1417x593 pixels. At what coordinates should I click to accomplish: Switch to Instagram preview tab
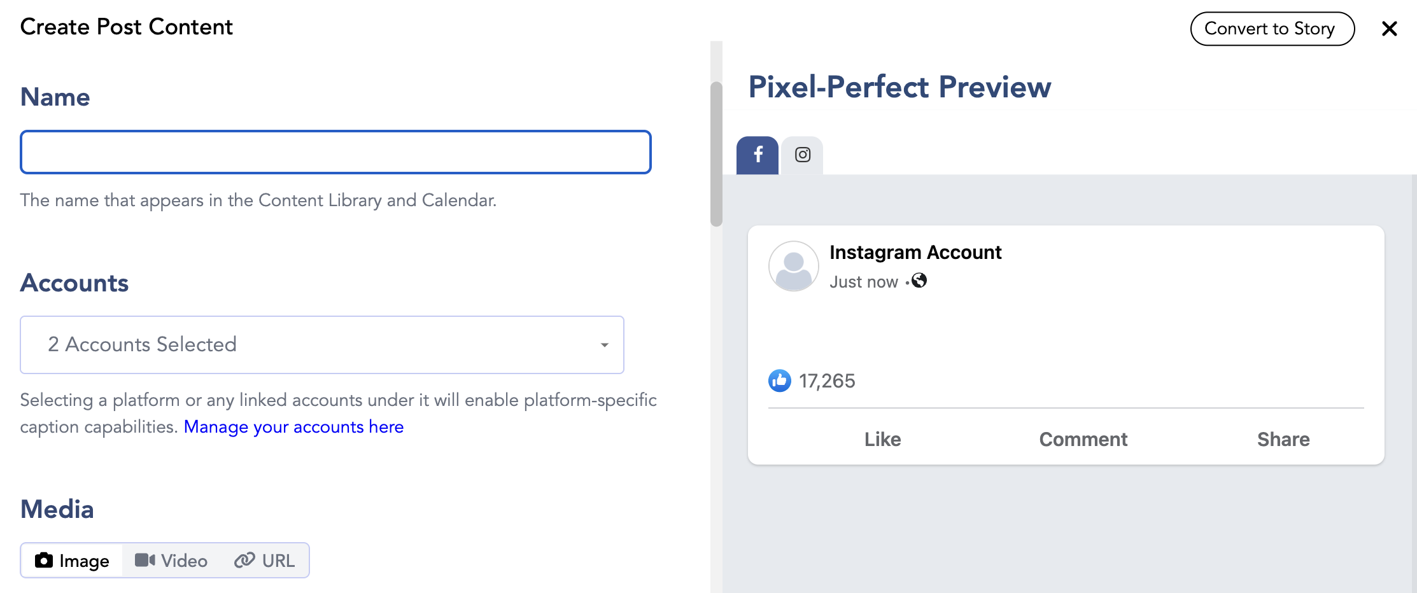(x=803, y=155)
